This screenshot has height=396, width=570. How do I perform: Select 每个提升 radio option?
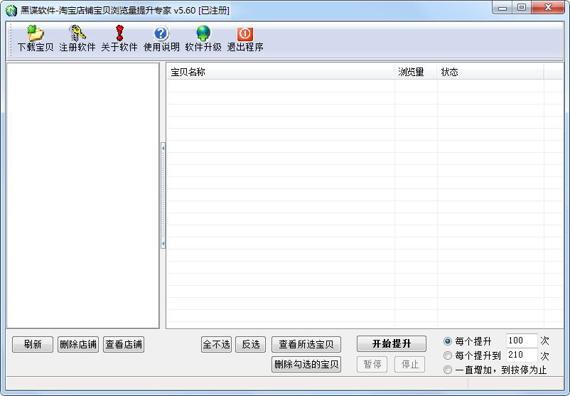(448, 341)
